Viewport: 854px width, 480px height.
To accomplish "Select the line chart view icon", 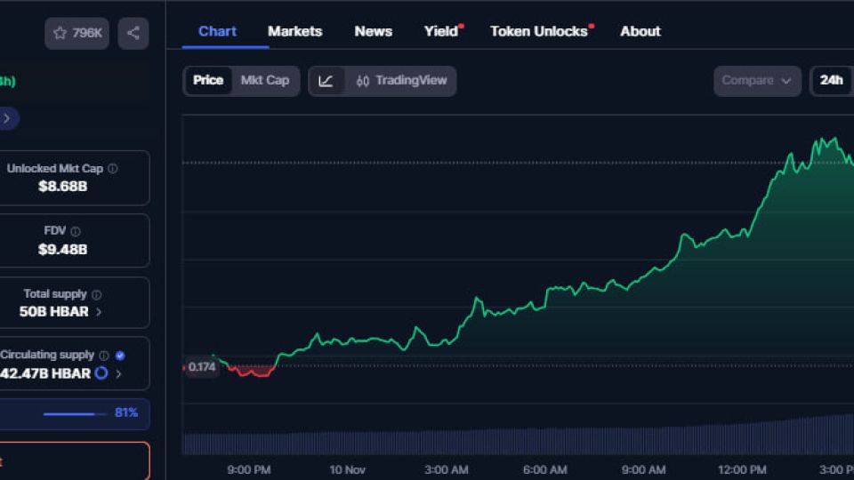I will 326,81.
